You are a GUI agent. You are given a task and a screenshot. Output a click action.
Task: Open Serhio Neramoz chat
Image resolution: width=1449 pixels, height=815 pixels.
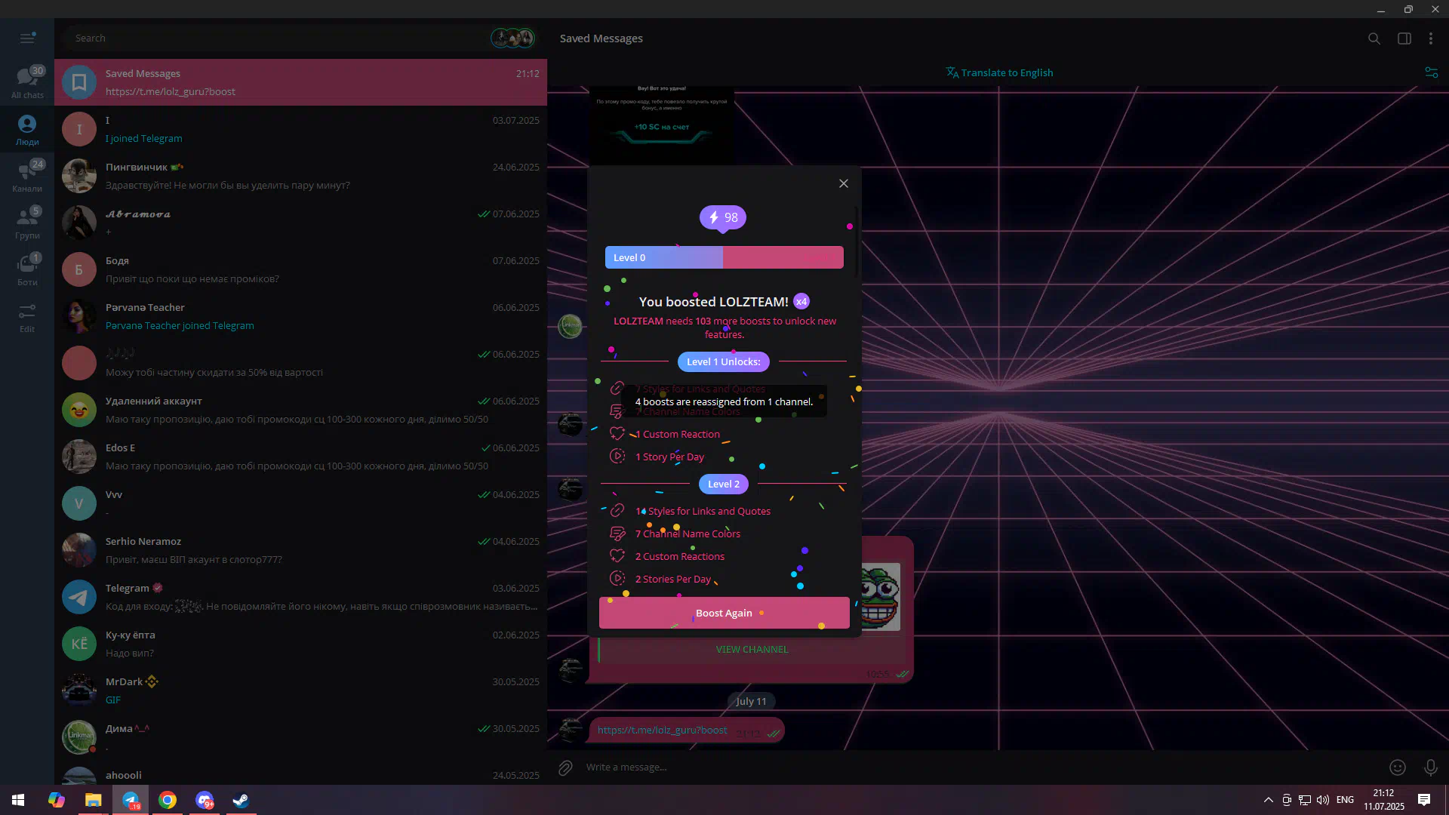(301, 550)
